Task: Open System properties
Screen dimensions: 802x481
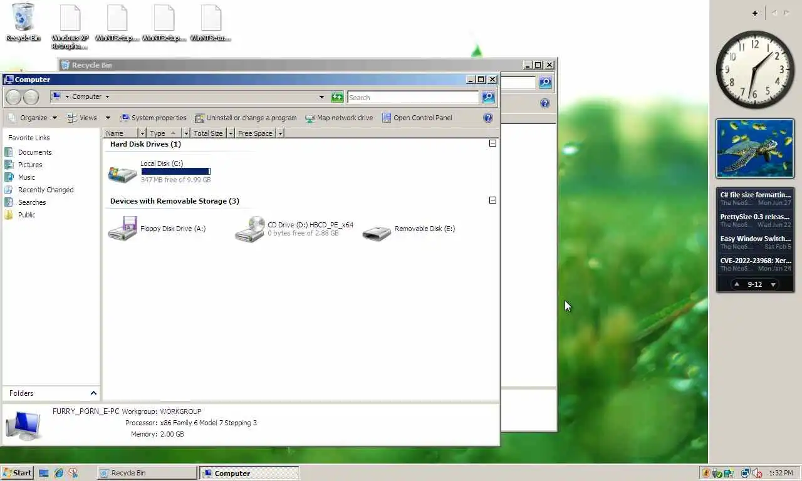Action: pos(153,118)
